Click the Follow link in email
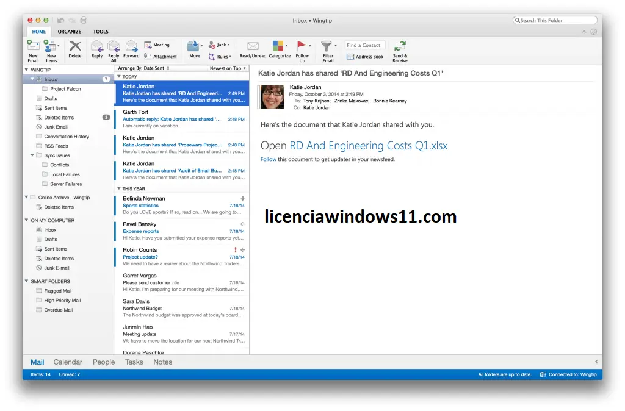This screenshot has height=411, width=625. pyautogui.click(x=269, y=159)
